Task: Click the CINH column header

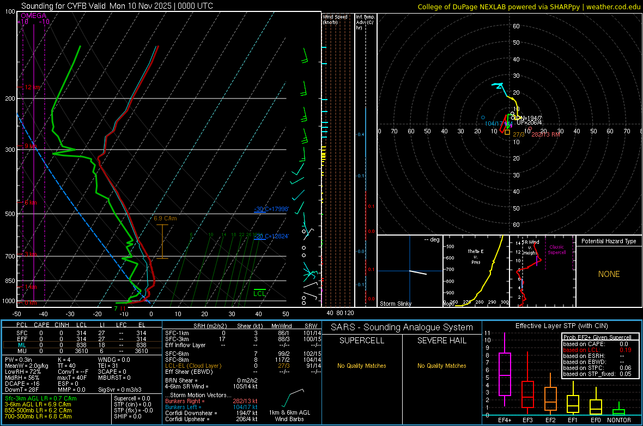Action: pos(62,325)
